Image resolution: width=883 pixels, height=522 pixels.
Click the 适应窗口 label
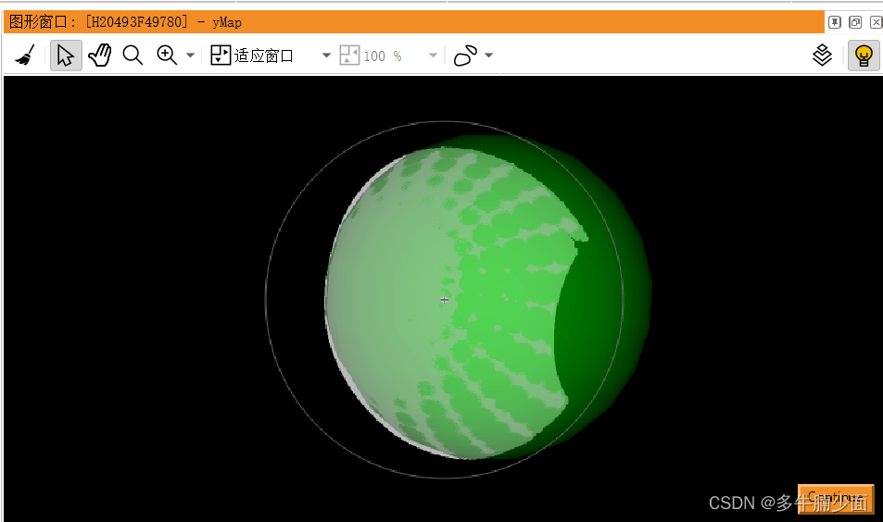coord(264,56)
